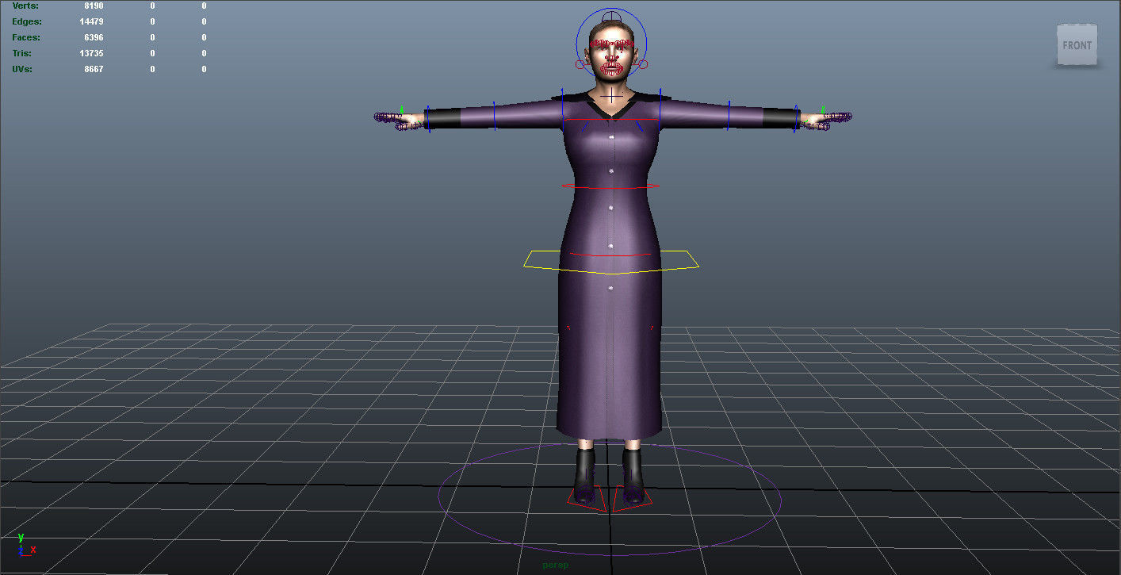
Task: Click the Faces: label in the HUD
Action: click(26, 37)
